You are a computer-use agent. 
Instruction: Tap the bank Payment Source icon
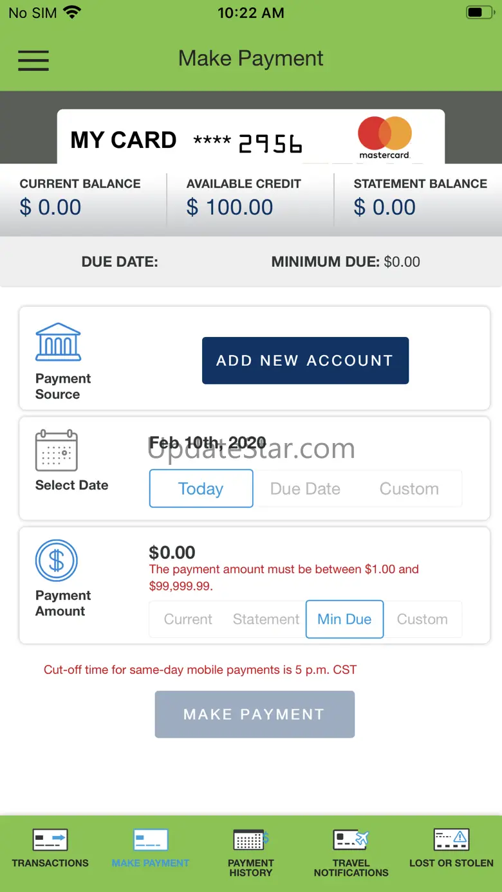click(x=58, y=341)
